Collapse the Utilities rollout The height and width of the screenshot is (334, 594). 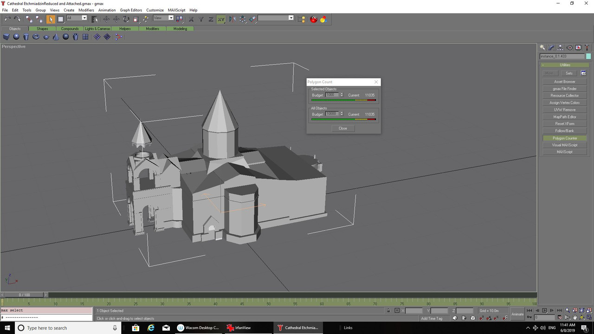[x=564, y=65]
